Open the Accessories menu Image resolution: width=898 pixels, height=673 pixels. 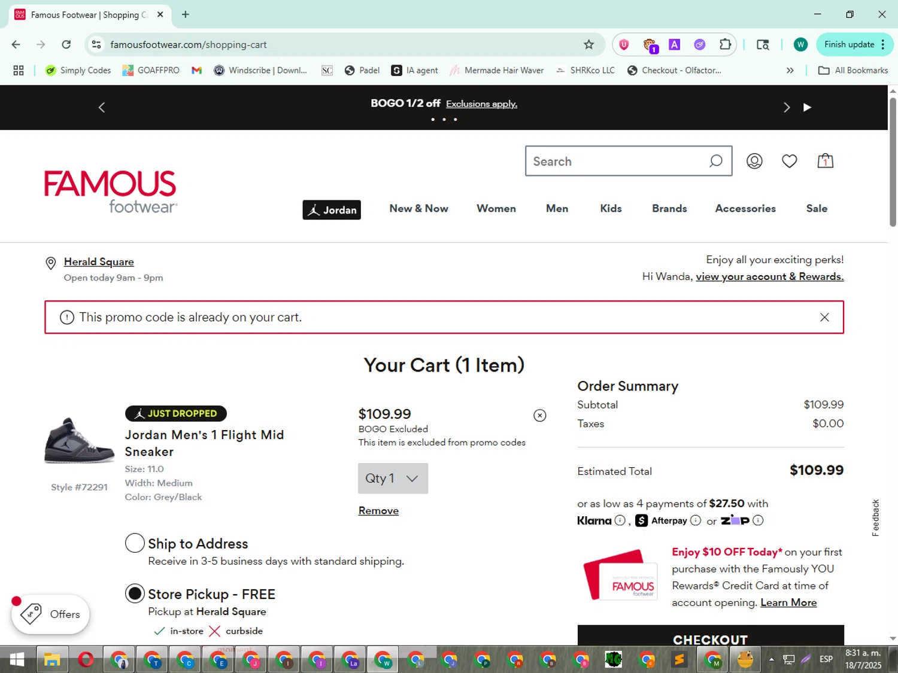(745, 208)
